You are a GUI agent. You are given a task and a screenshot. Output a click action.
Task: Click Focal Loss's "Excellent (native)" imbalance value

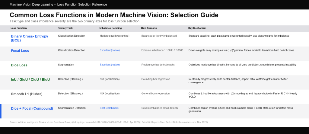tap(110, 50)
